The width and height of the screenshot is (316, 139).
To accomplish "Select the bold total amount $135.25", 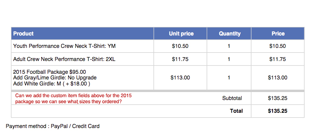I will [x=278, y=111].
